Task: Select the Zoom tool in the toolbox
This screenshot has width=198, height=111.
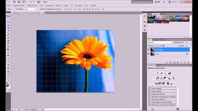Action: click(8, 80)
